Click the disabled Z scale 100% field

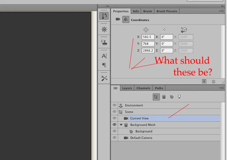(186, 50)
